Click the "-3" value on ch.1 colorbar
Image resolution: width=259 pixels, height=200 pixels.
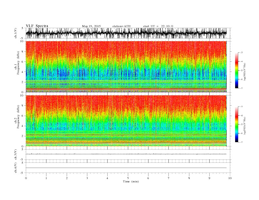pos(241,53)
